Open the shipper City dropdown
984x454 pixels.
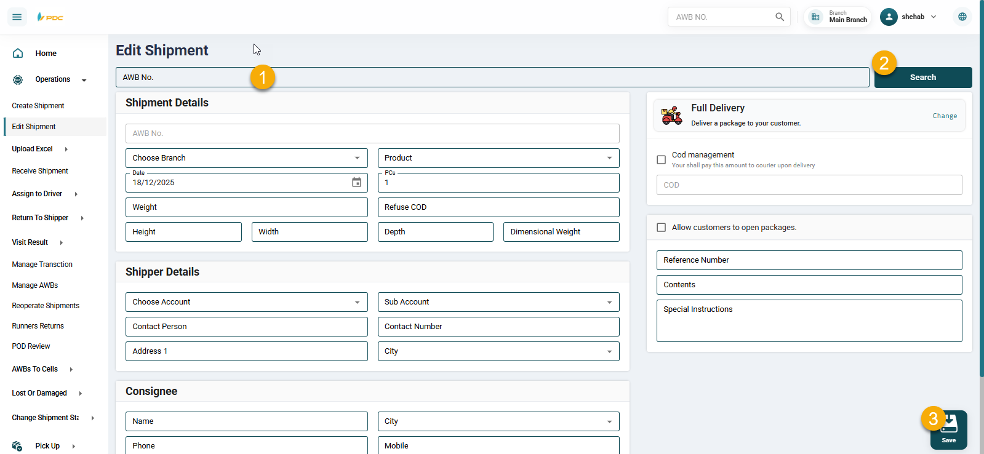click(498, 351)
